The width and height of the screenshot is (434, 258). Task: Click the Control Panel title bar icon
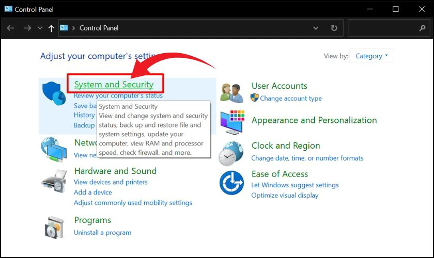click(8, 9)
